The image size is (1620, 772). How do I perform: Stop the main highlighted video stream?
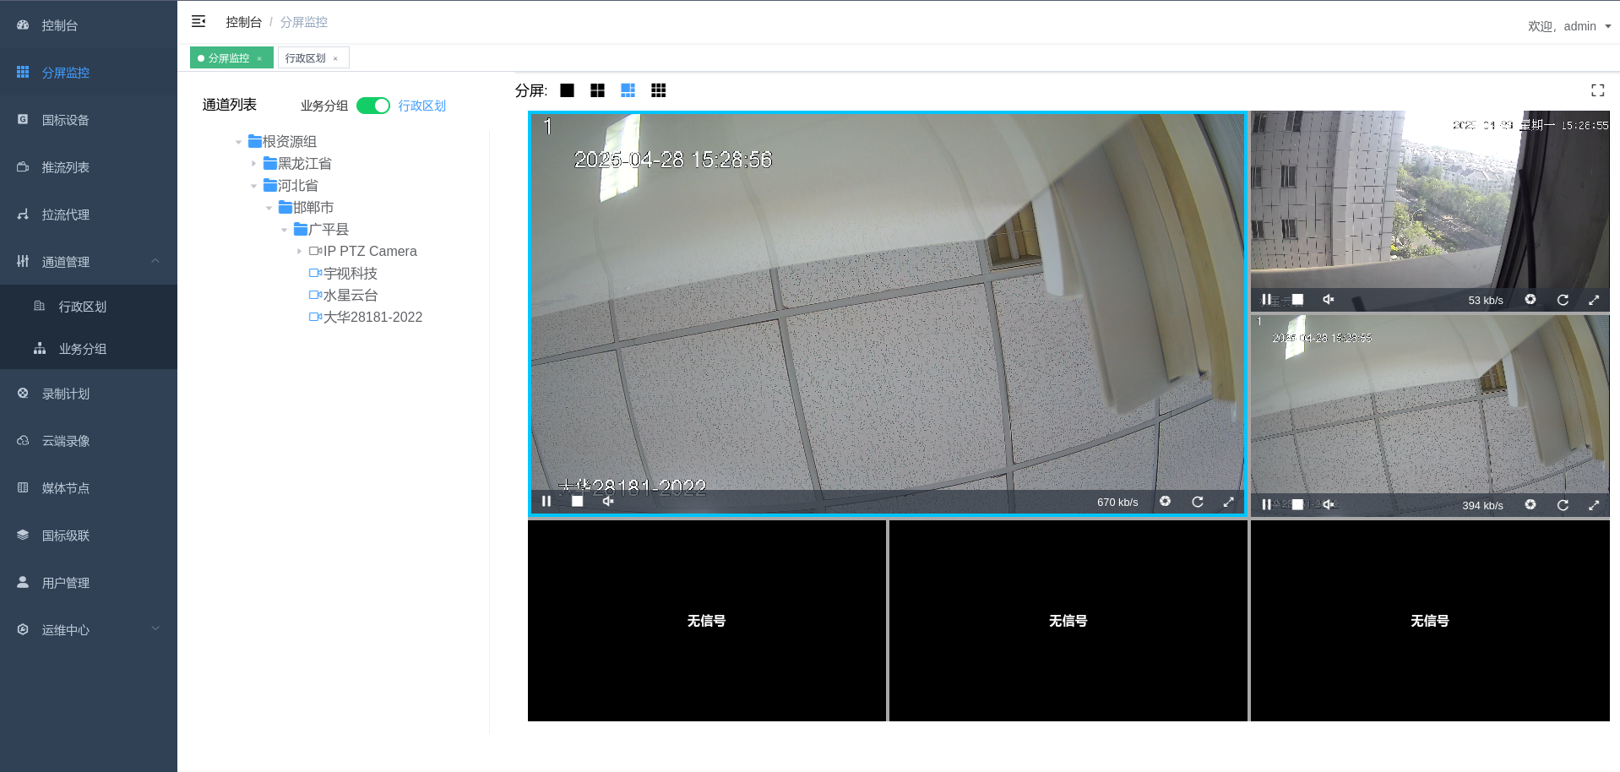(577, 501)
